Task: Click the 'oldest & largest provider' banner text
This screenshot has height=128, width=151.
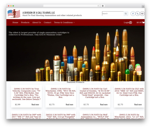Action: pyautogui.click(x=39, y=34)
